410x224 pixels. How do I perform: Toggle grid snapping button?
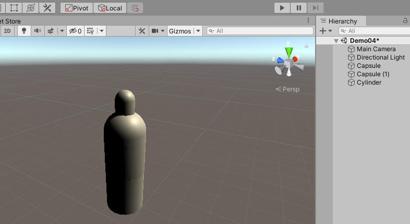pos(135,8)
